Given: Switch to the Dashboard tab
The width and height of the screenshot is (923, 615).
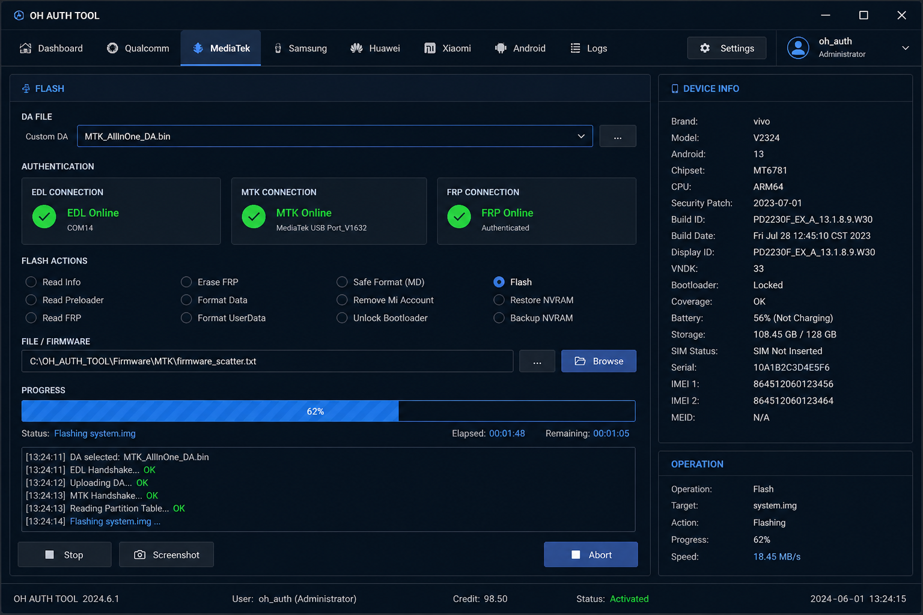Looking at the screenshot, I should 52,48.
